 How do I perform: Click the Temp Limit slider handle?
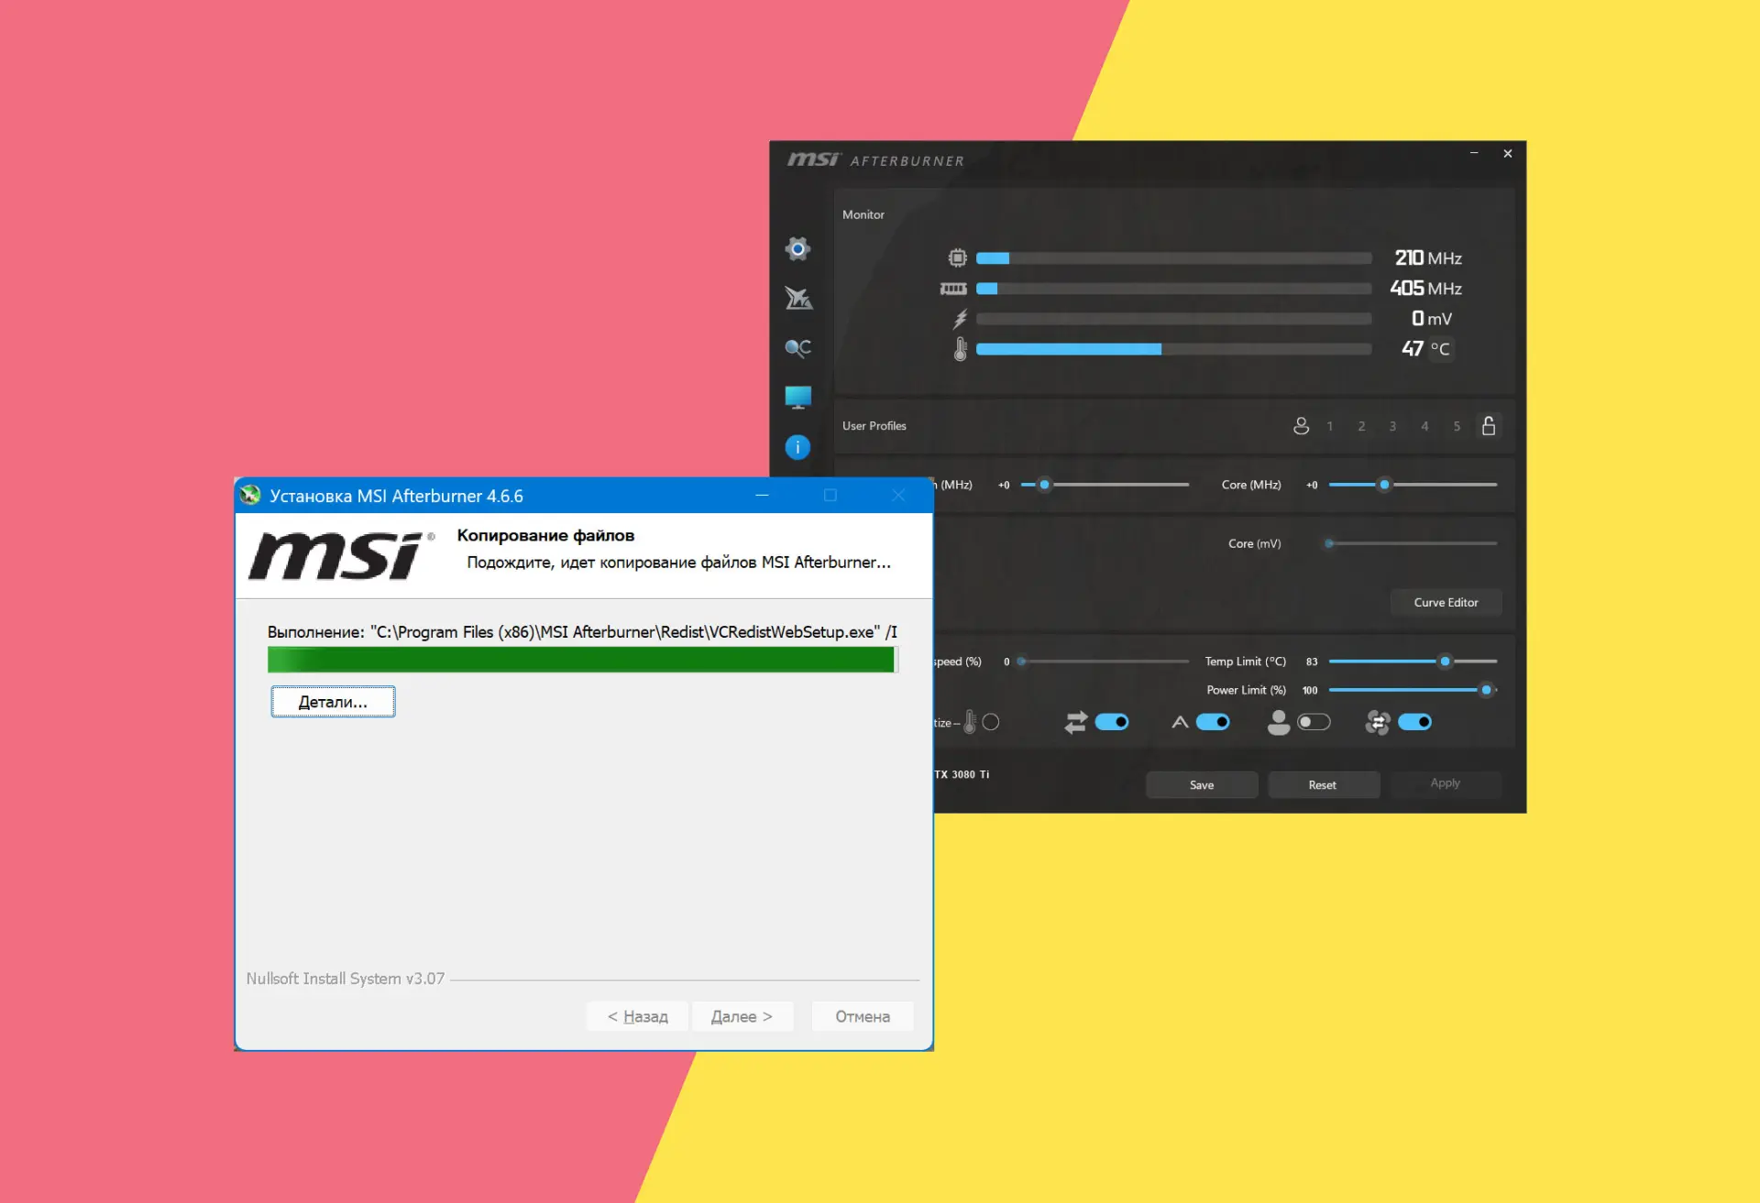[x=1445, y=662]
